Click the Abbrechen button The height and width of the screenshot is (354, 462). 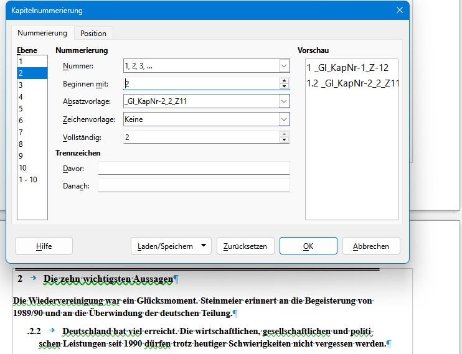371,246
